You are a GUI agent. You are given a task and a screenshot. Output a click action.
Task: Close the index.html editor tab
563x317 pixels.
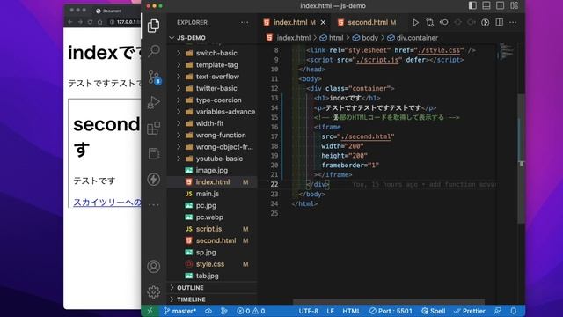pos(323,22)
